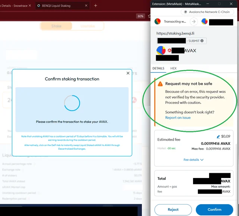Image resolution: width=239 pixels, height=216 pixels.
Task: Switch to the BENQI Liquid Staking tab
Action: coord(62,6)
